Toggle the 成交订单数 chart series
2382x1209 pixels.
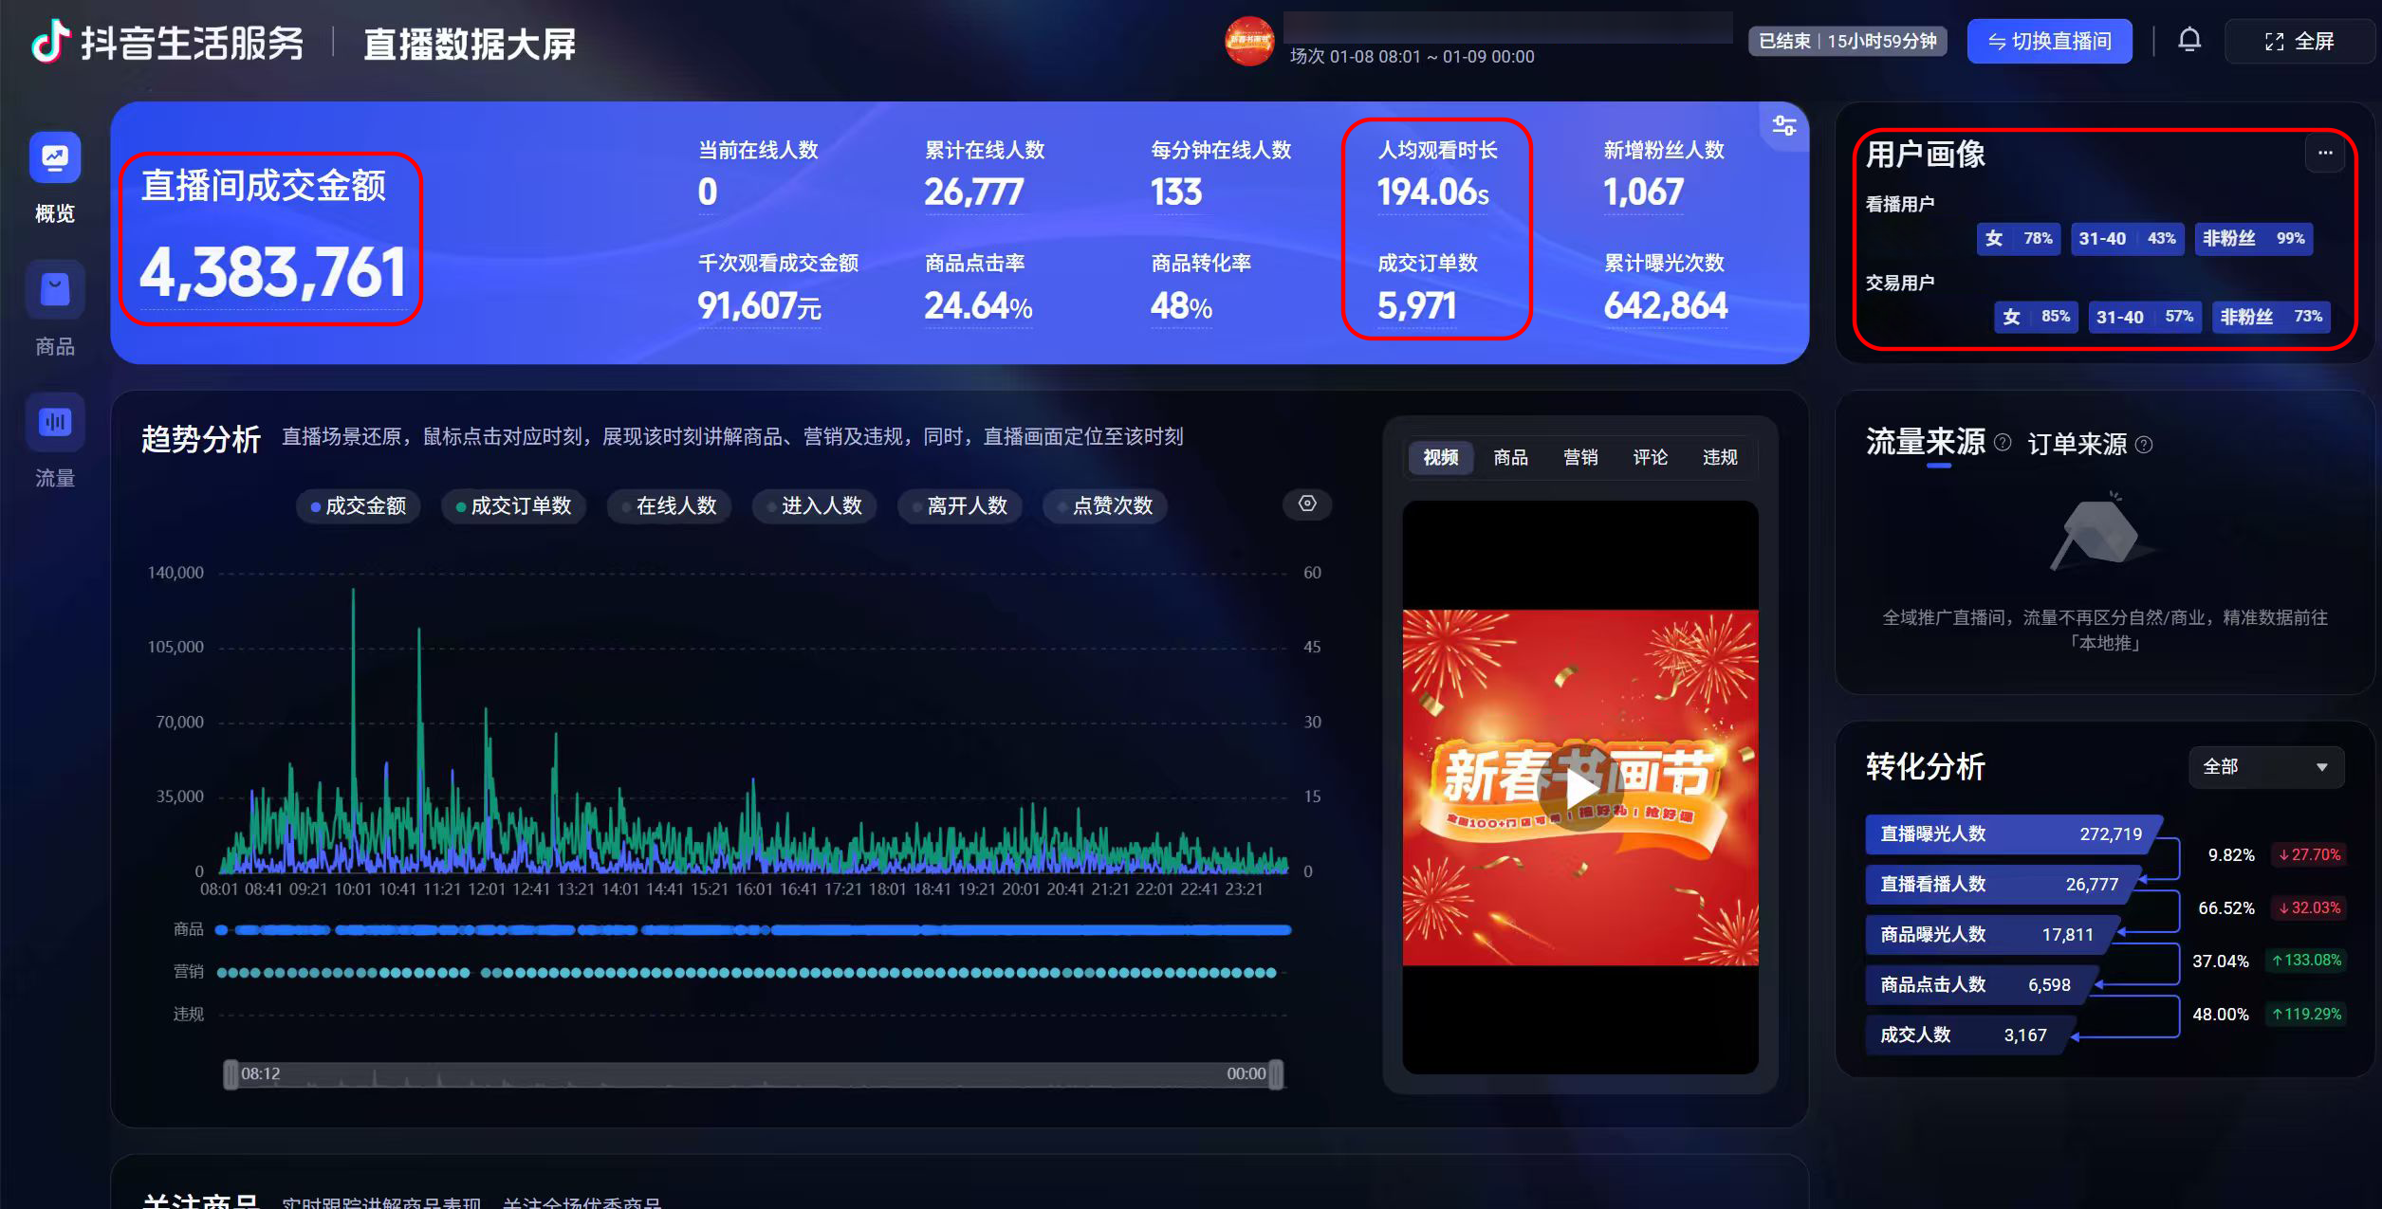[513, 505]
